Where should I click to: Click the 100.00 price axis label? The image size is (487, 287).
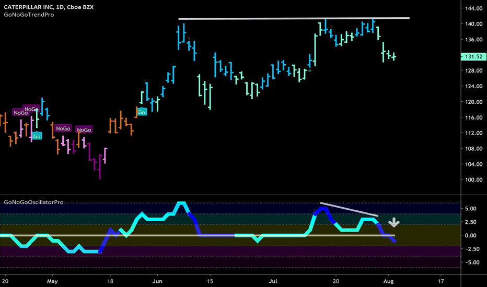[x=473, y=180]
